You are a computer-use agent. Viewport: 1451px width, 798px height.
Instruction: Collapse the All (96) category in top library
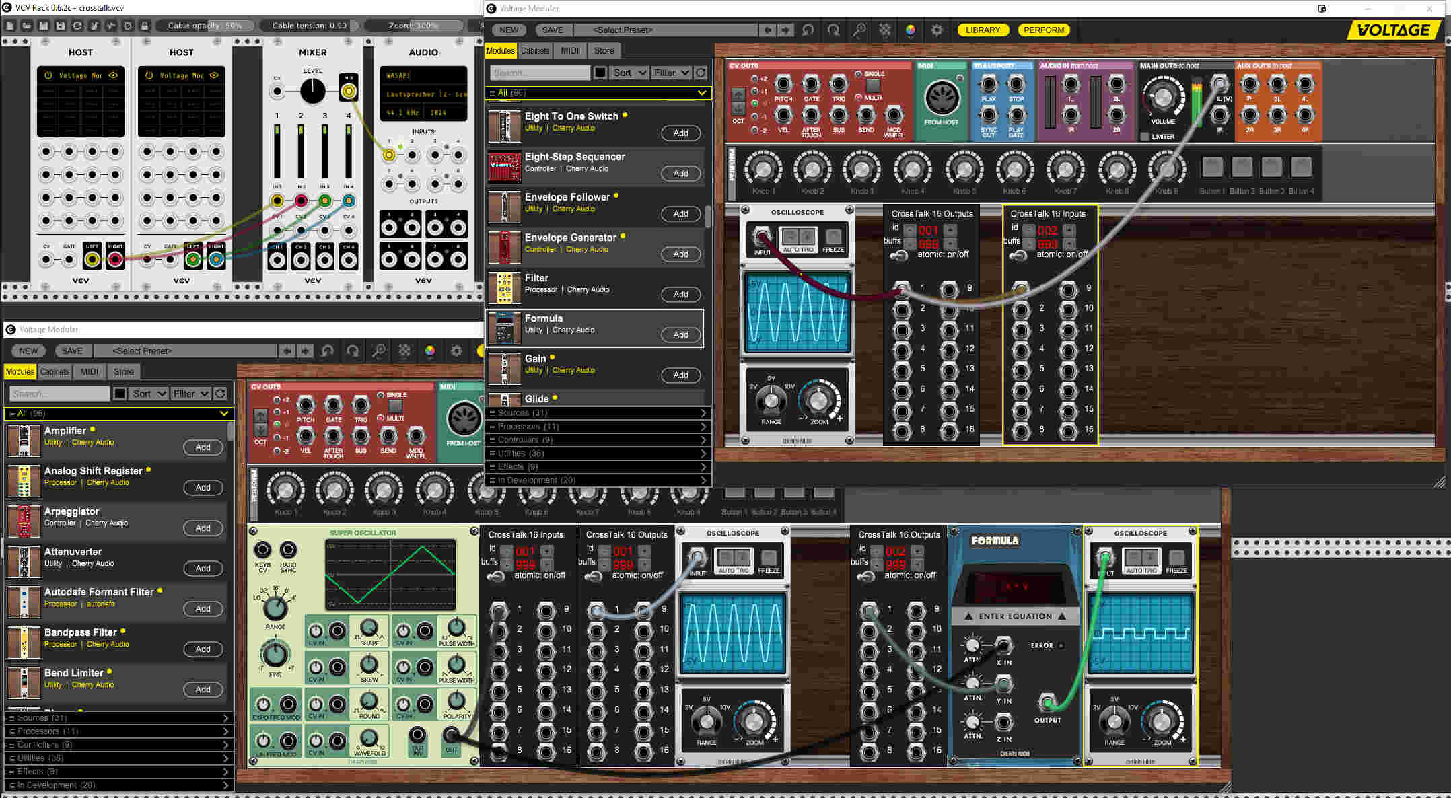coord(598,93)
